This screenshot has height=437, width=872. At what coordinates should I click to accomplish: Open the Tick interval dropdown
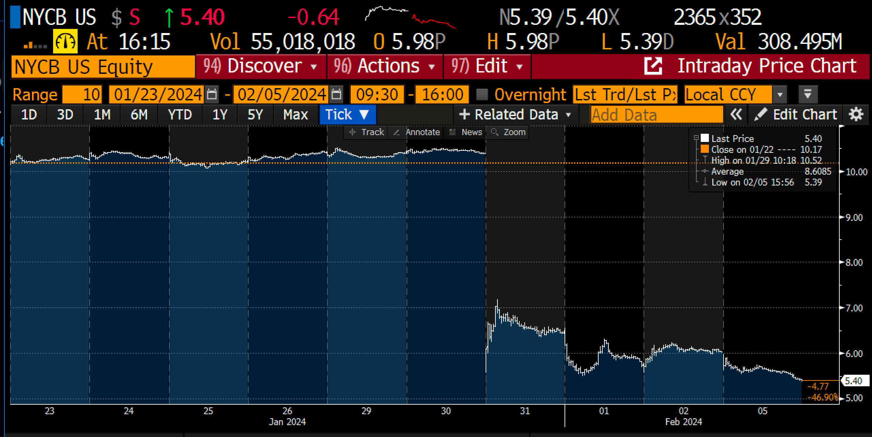pyautogui.click(x=347, y=115)
